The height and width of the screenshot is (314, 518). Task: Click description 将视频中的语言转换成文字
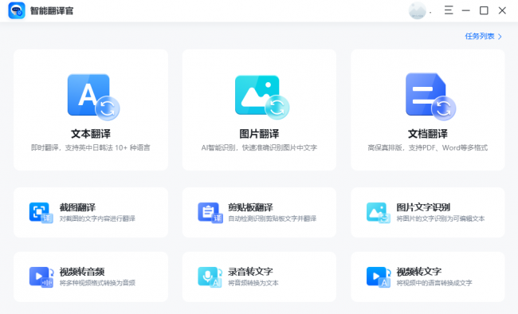click(434, 283)
